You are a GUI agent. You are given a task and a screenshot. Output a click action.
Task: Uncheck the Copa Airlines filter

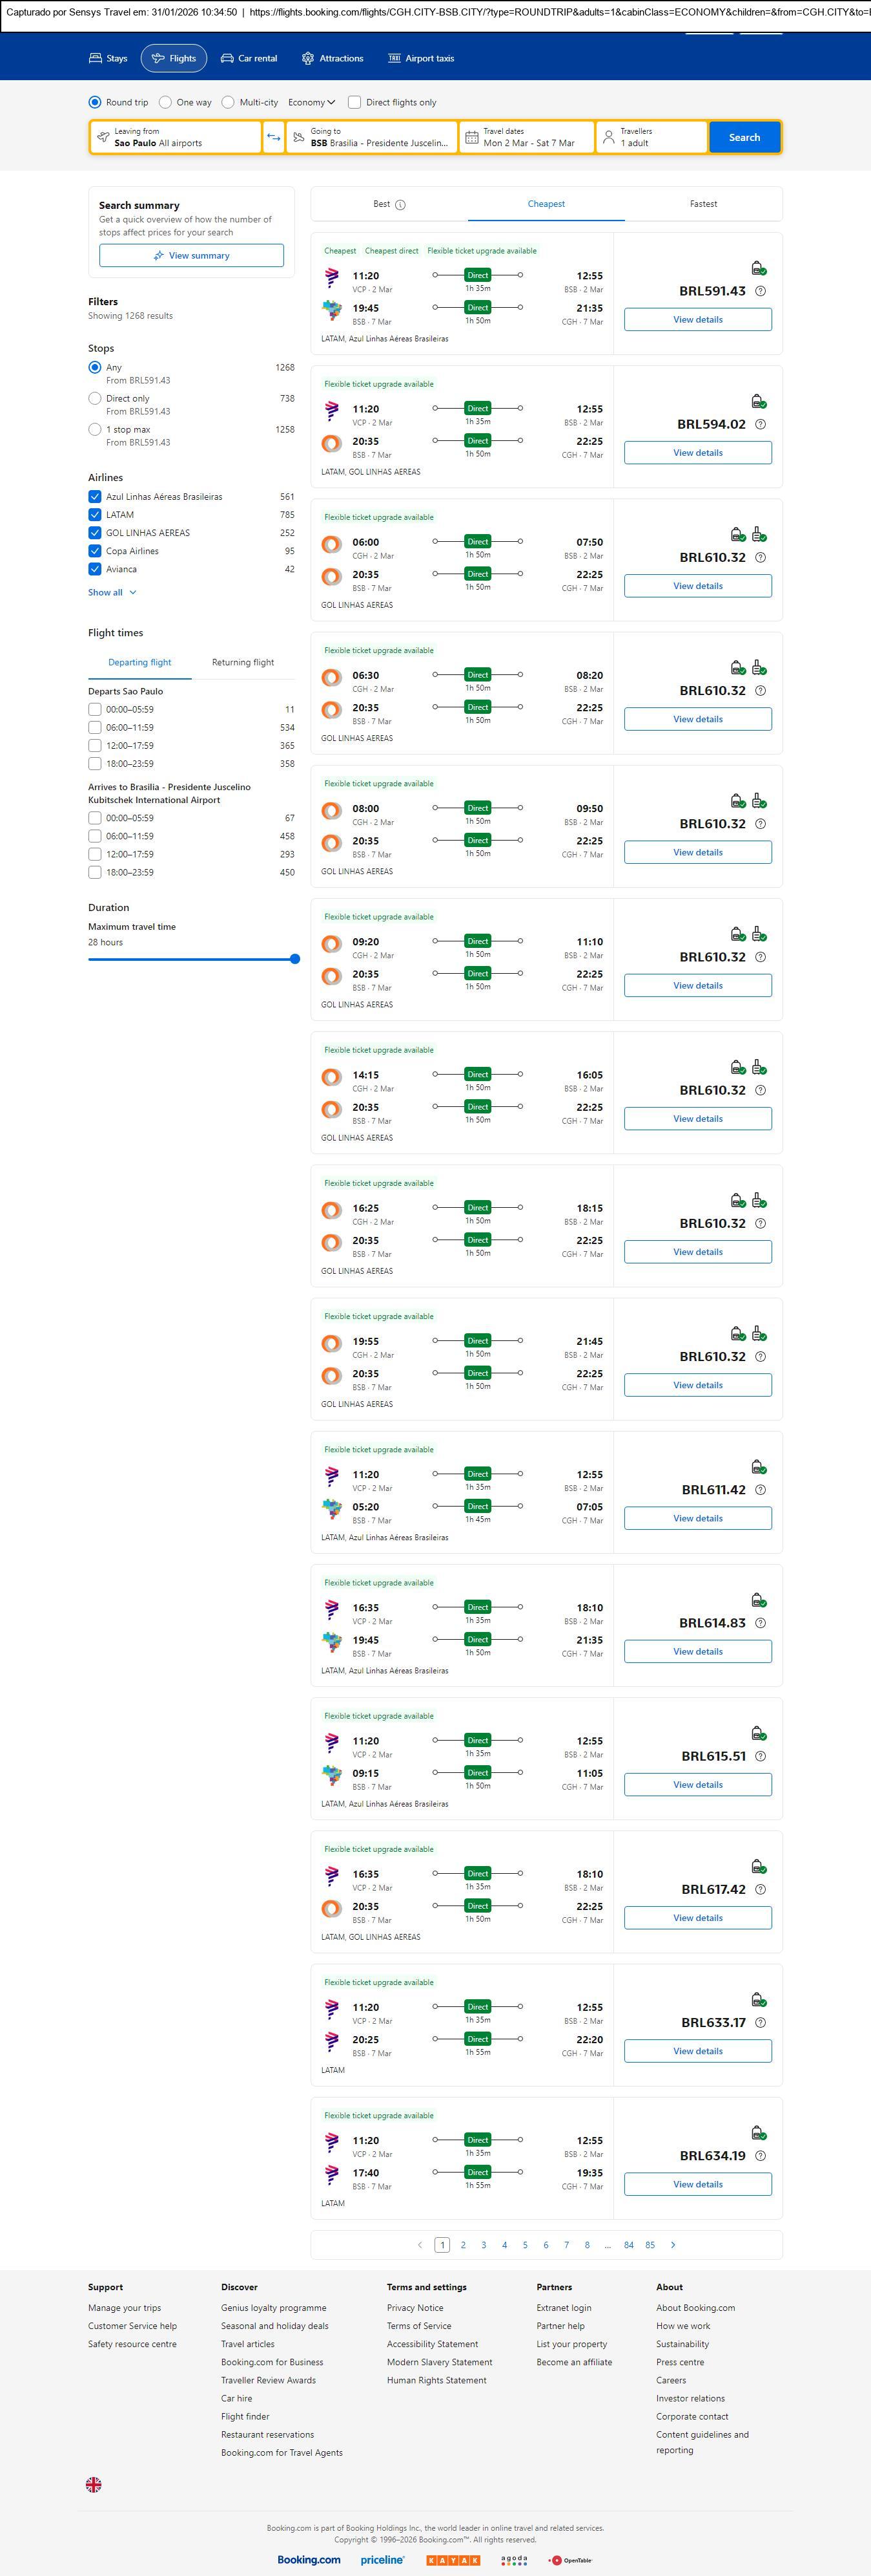coord(95,551)
